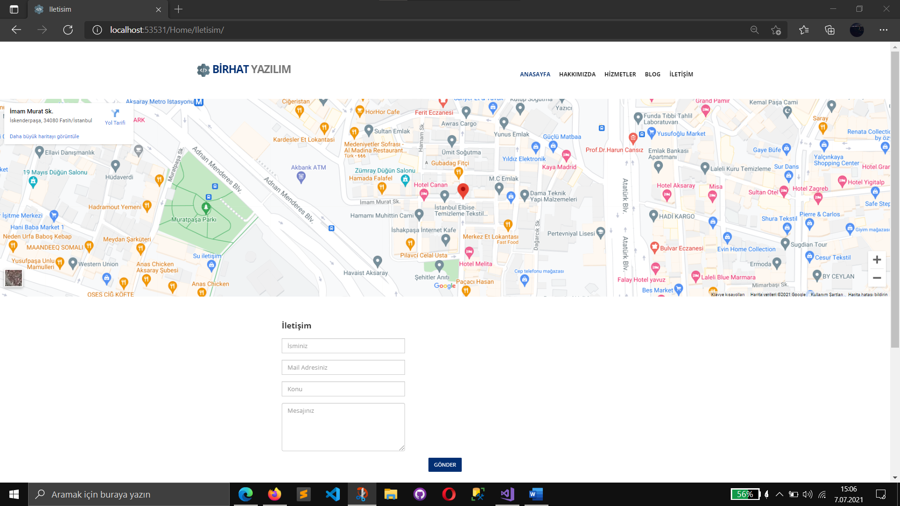
Task: Open browser settings ellipsis menu
Action: (x=884, y=30)
